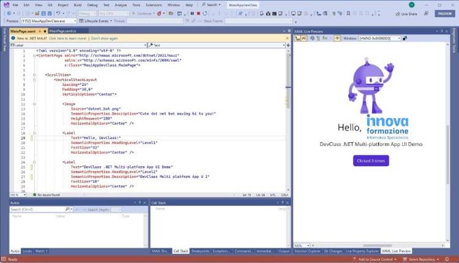Toggle the eye icon in Live Preview toolbar

click(x=336, y=37)
